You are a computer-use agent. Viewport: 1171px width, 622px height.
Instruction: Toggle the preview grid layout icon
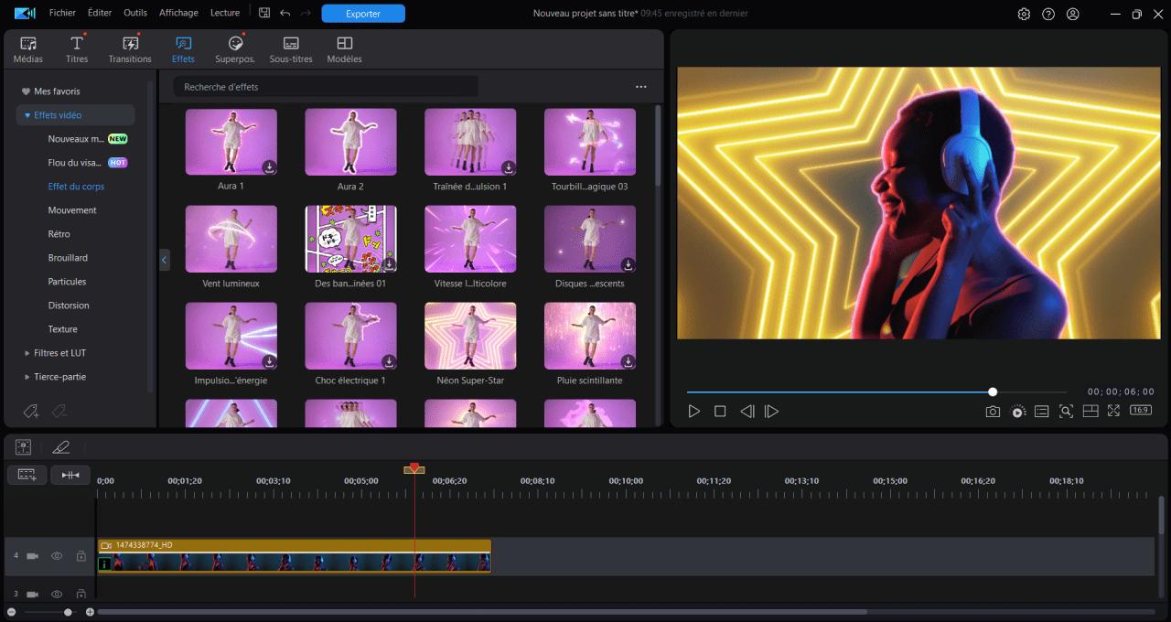[x=1090, y=412]
